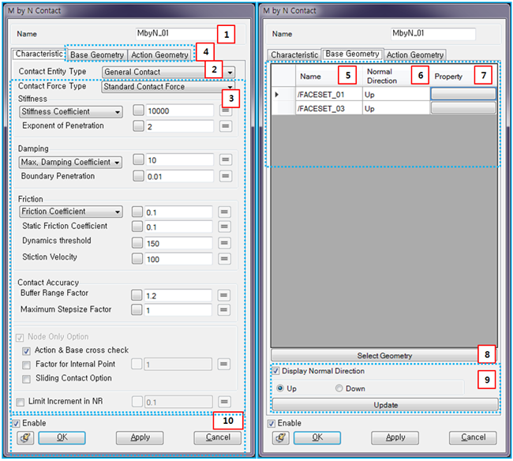Click the equals button for Max. Damping Coefficient
The width and height of the screenshot is (513, 461).
(226, 159)
